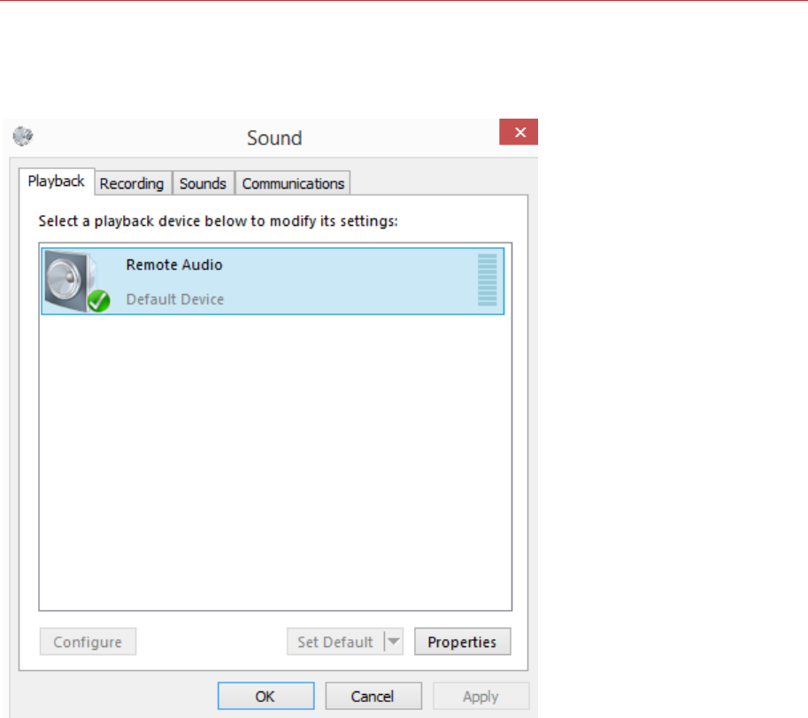This screenshot has height=718, width=808.
Task: Confirm with the OK button
Action: [265, 697]
